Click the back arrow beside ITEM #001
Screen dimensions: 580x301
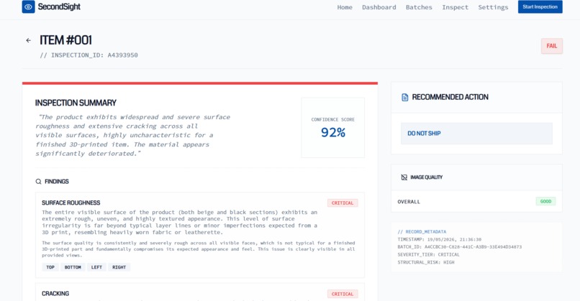click(29, 40)
